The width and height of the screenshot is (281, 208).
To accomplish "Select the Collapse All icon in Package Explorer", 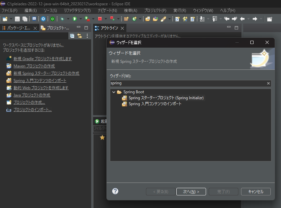I will (72, 35).
